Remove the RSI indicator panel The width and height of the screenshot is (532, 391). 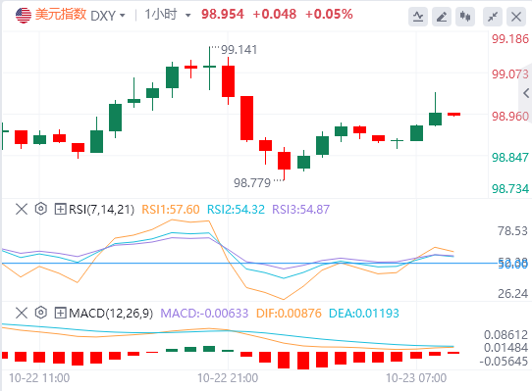(x=22, y=209)
